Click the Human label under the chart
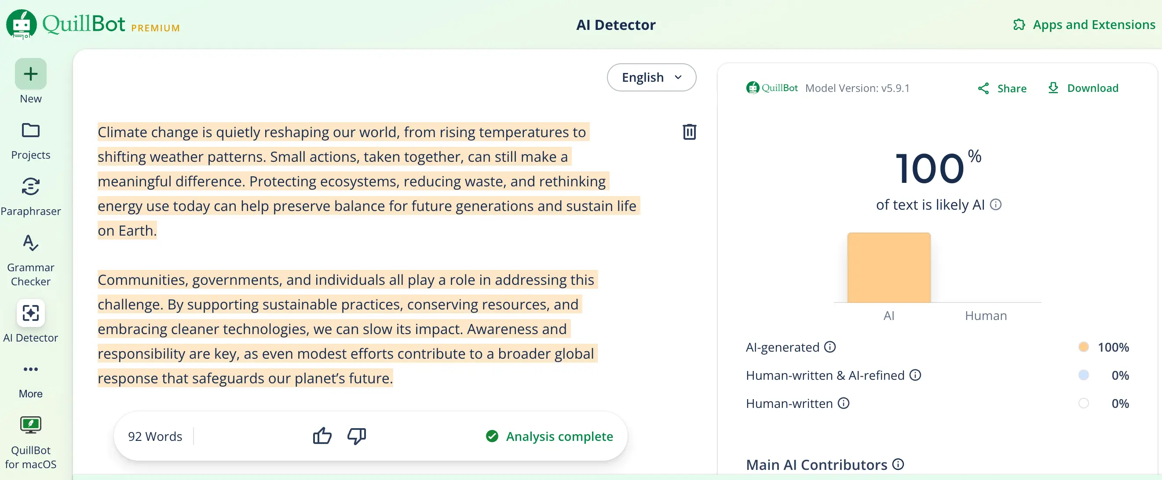This screenshot has height=480, width=1162. tap(985, 316)
